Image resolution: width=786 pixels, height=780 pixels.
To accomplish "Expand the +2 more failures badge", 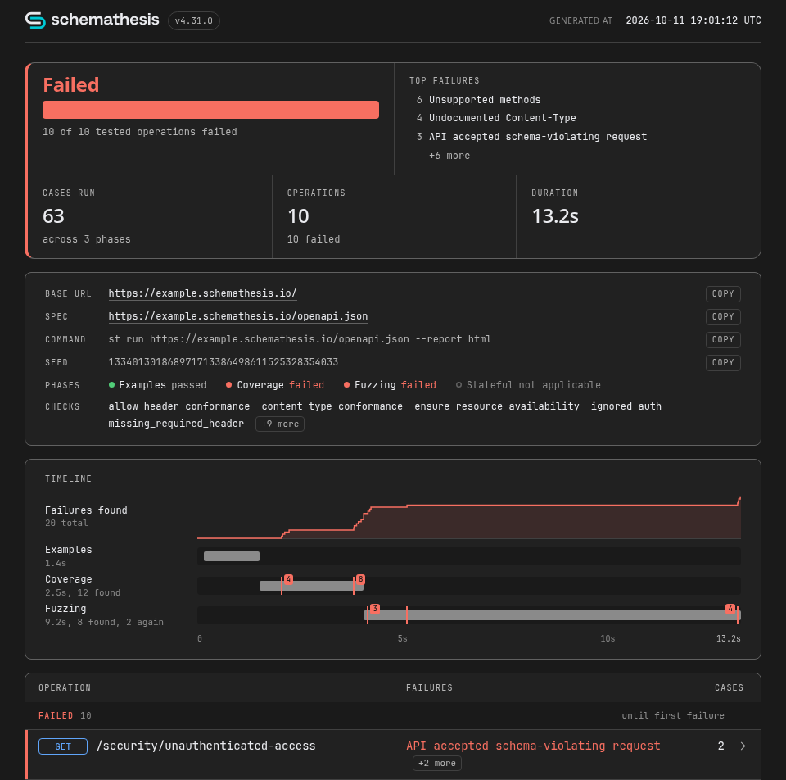I will (x=436, y=763).
